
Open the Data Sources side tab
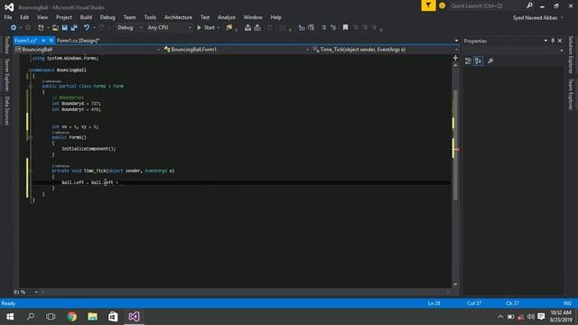(6, 111)
